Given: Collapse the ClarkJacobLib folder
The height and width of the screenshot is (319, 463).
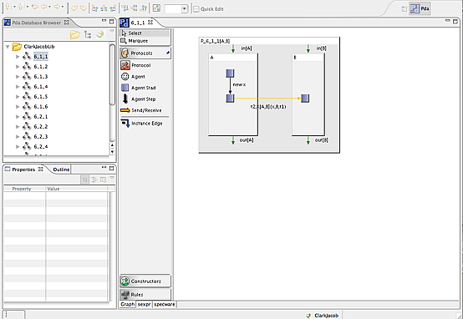Looking at the screenshot, I should click(8, 47).
